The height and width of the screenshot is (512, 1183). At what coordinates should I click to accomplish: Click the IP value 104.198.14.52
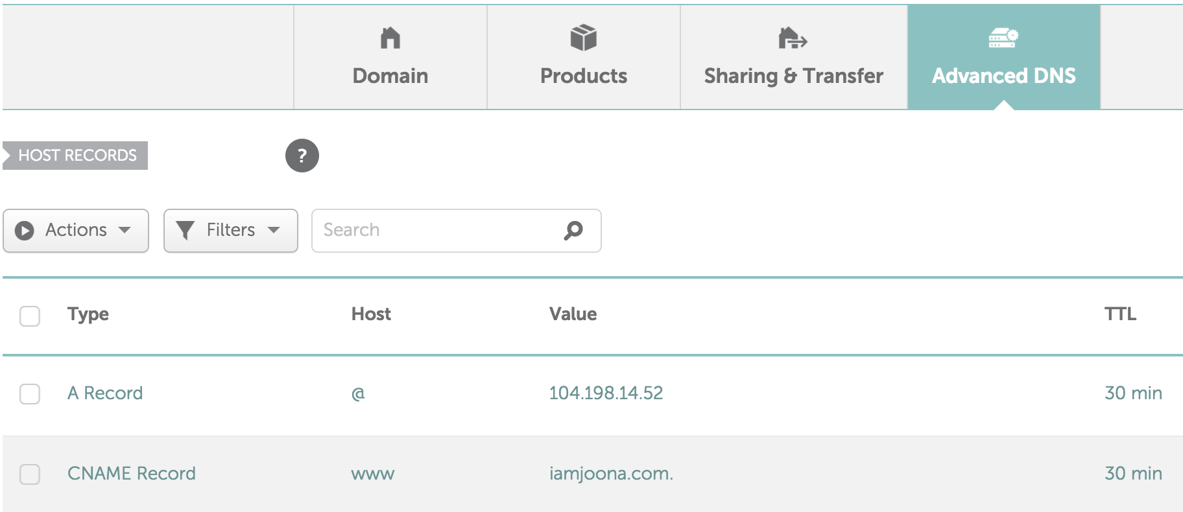pos(606,393)
